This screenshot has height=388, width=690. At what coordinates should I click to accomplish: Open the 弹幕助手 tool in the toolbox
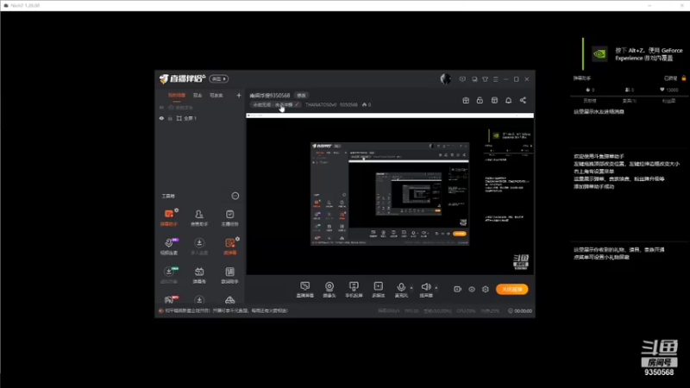[x=169, y=218]
